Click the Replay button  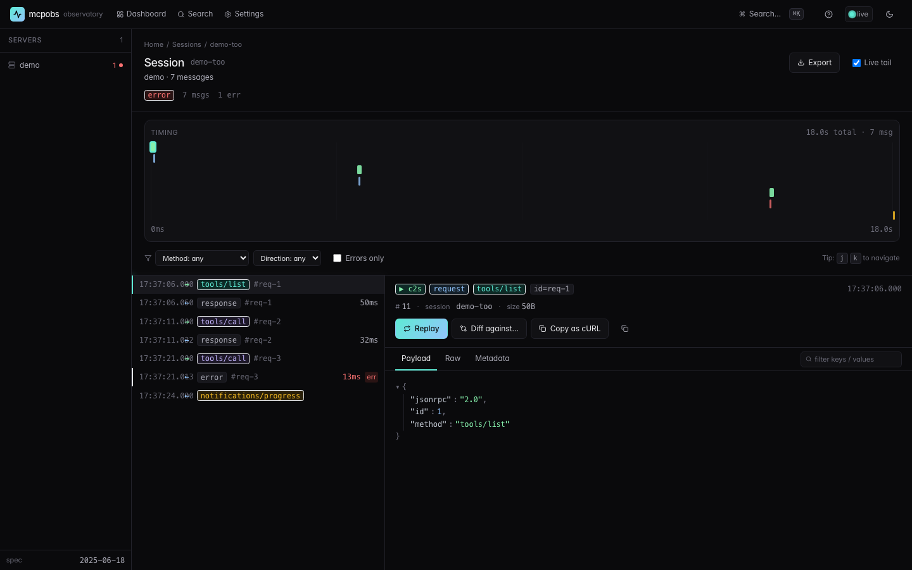(421, 329)
